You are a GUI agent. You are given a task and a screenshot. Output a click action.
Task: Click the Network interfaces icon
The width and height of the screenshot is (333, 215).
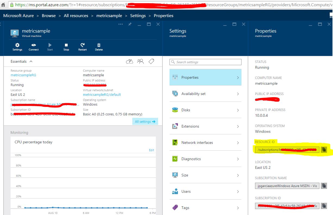175,143
